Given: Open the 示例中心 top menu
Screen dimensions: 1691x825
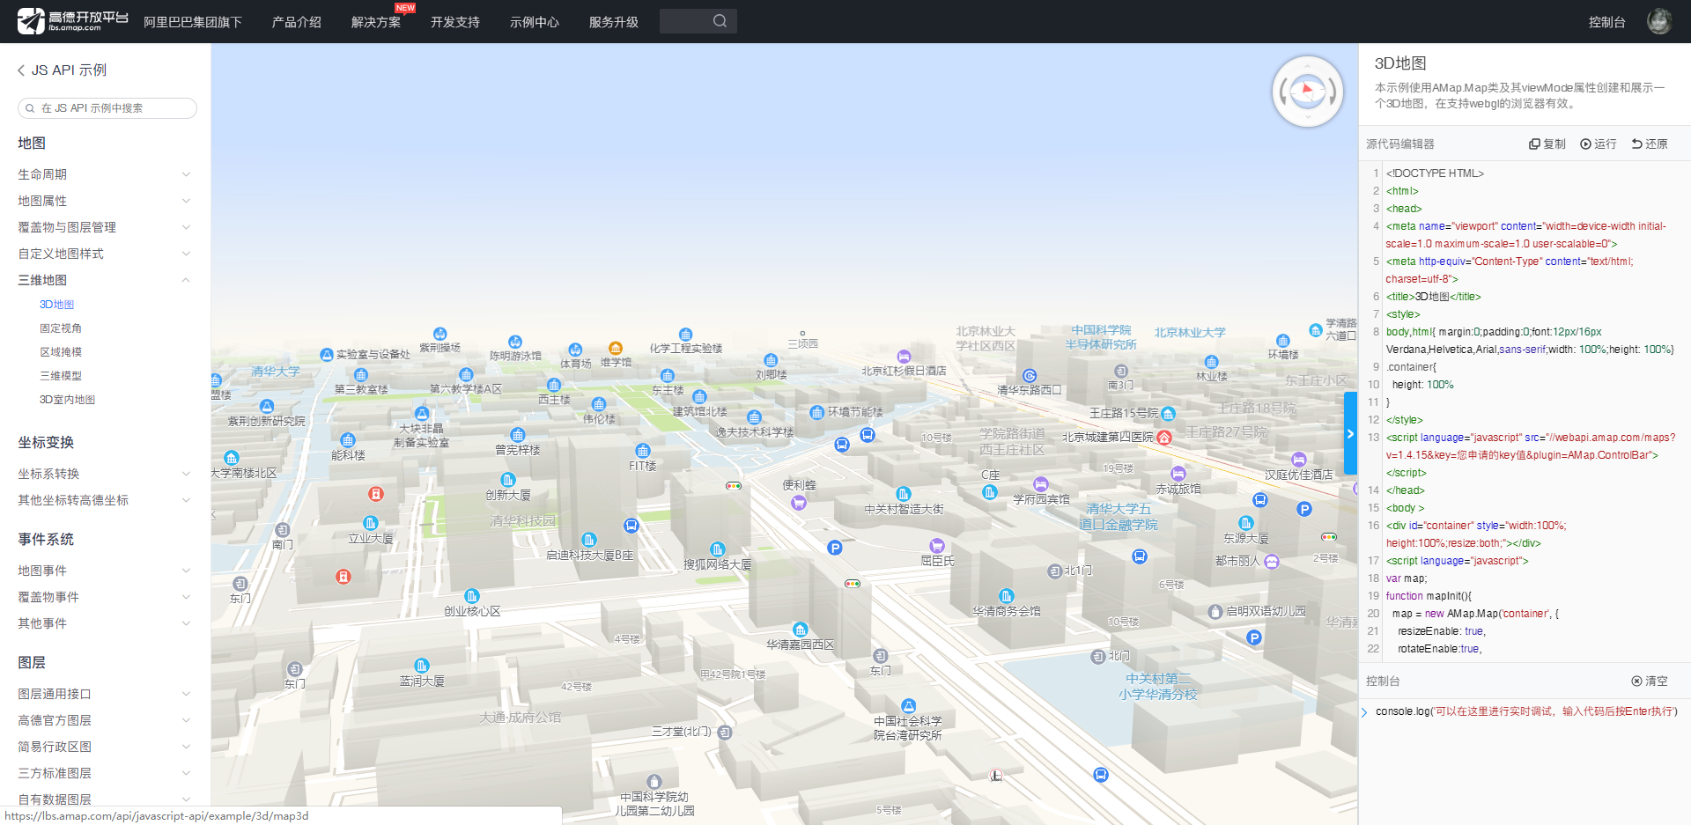Looking at the screenshot, I should pyautogui.click(x=535, y=22).
